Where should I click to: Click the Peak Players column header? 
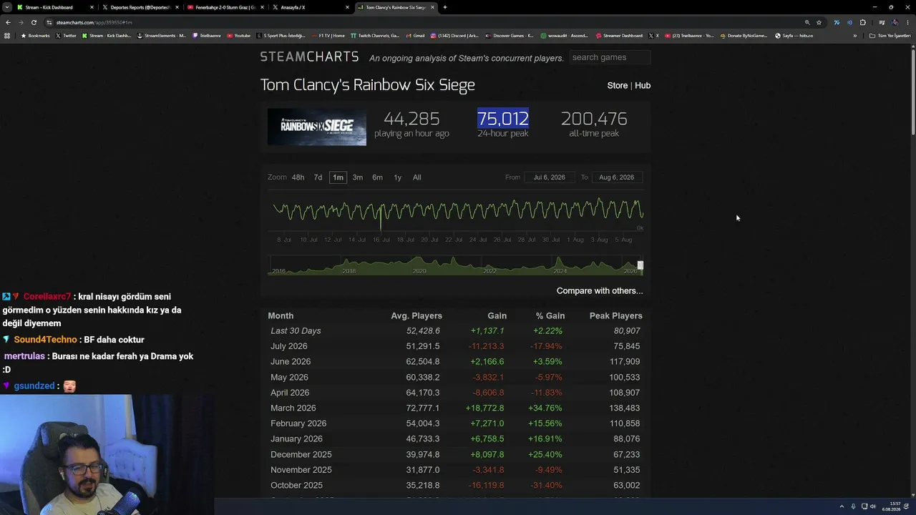(615, 315)
